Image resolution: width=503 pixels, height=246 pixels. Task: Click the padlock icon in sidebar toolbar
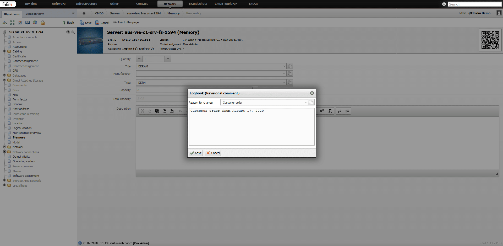(x=43, y=23)
